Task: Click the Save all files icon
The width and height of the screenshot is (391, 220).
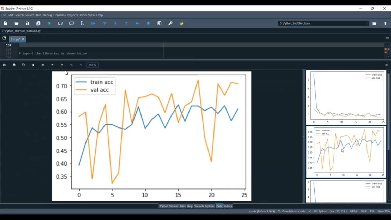Action: 38,23
